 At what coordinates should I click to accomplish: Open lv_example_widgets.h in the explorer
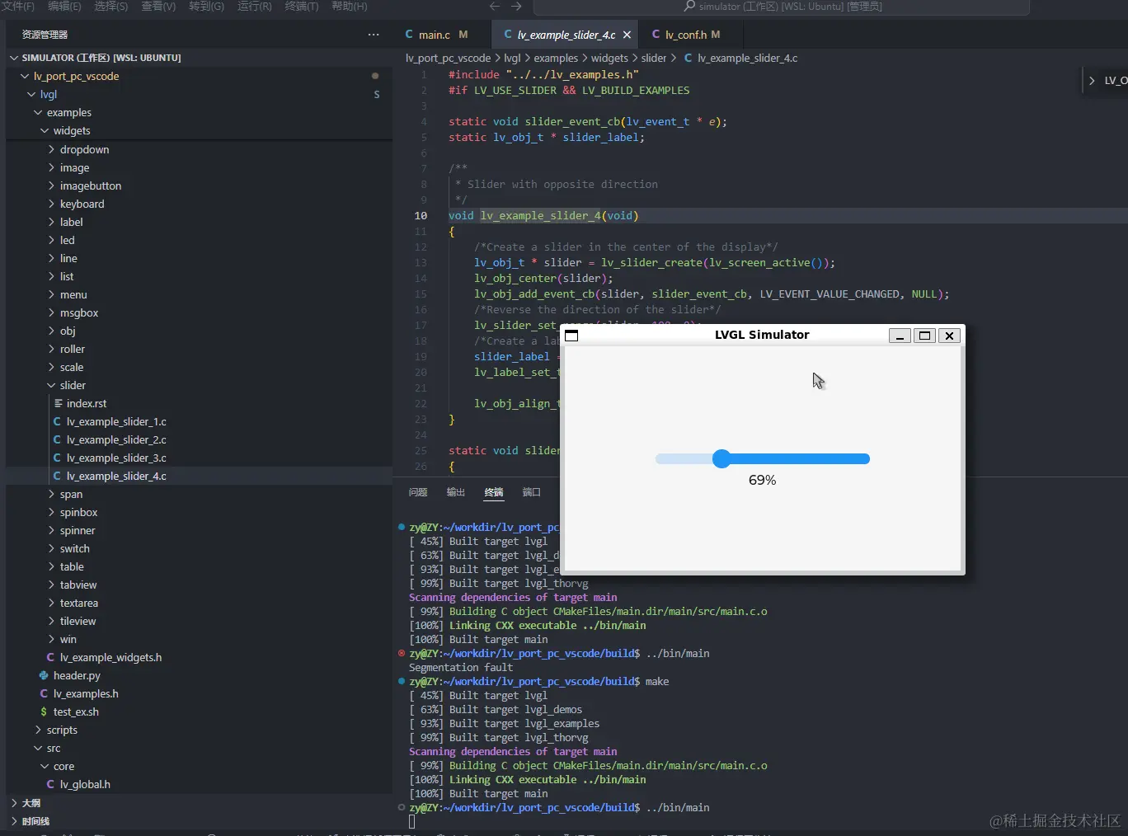coord(110,657)
